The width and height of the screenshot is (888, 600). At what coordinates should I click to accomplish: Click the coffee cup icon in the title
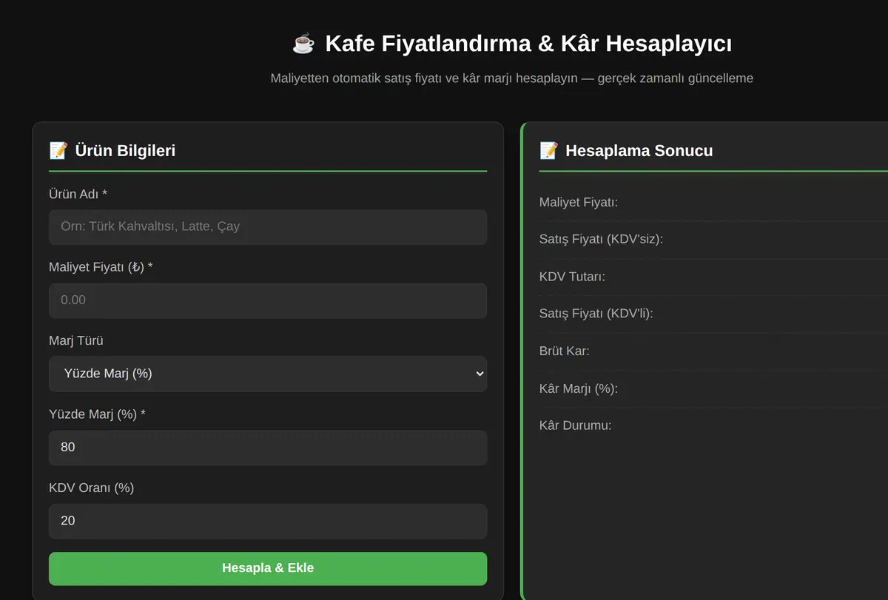[303, 44]
